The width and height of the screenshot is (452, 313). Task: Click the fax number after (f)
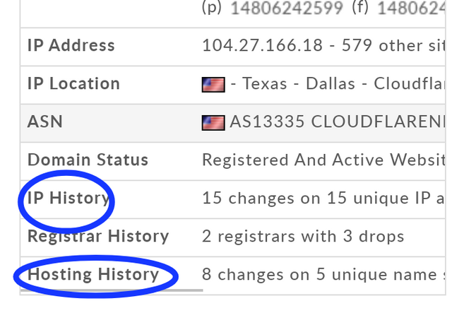pyautogui.click(x=411, y=8)
